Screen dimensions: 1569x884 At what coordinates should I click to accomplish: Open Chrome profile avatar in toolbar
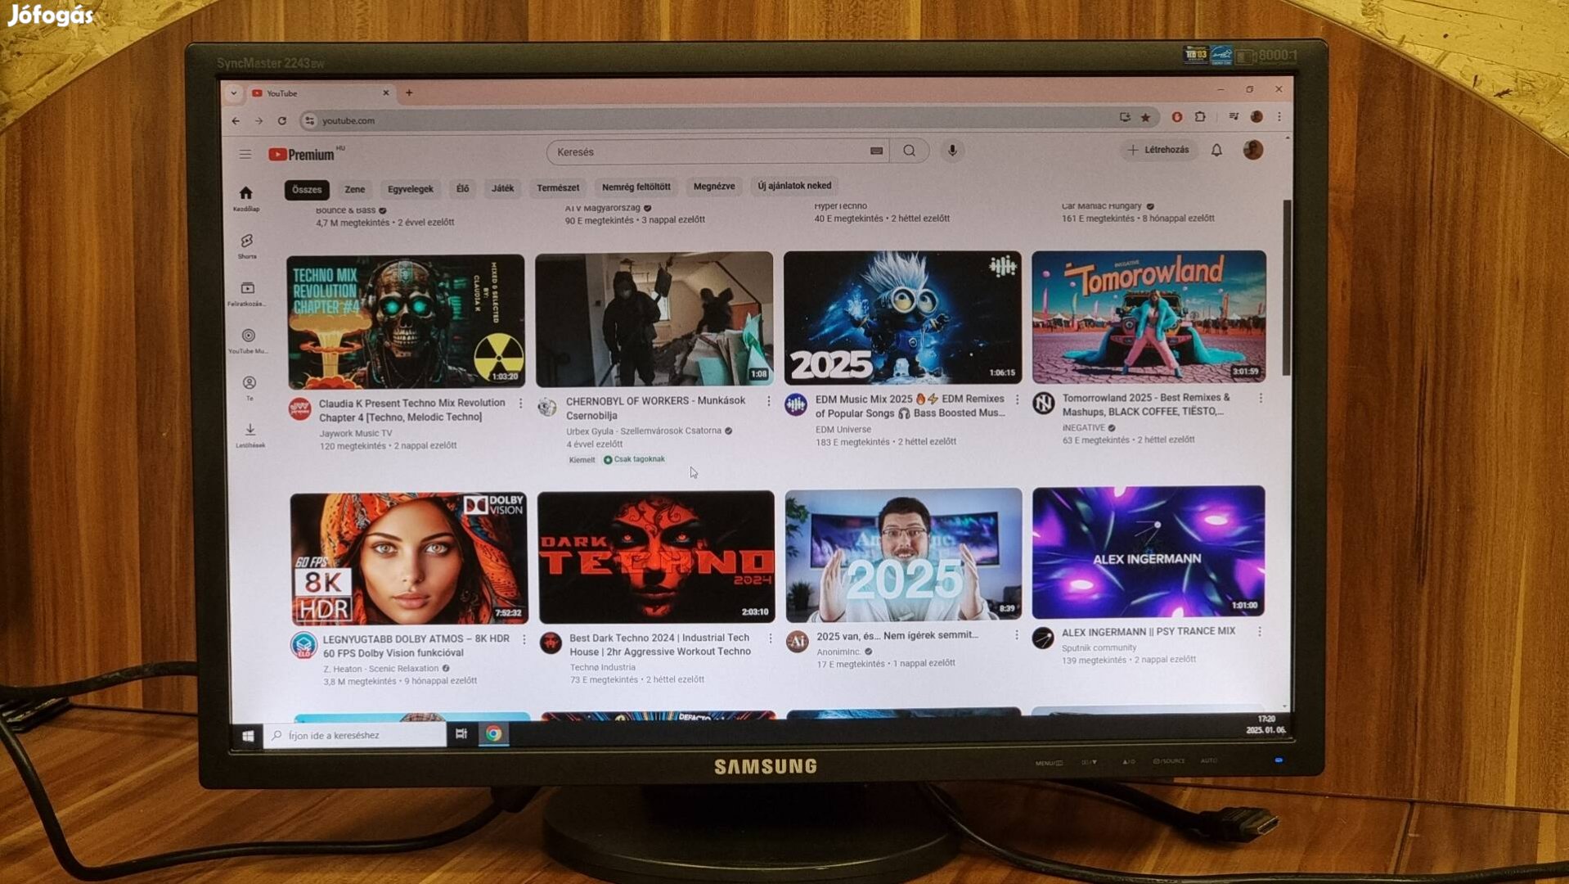click(x=1257, y=116)
